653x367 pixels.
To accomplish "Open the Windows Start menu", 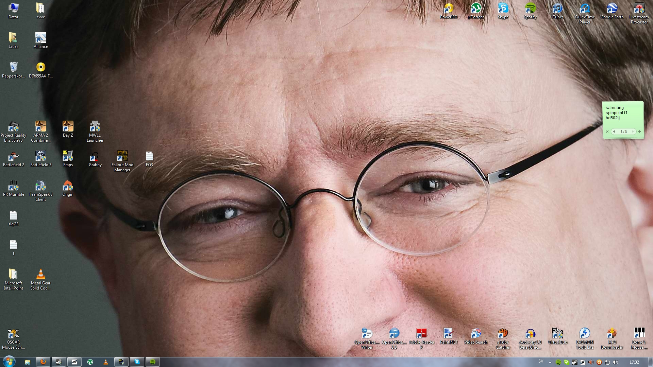I will pyautogui.click(x=9, y=362).
